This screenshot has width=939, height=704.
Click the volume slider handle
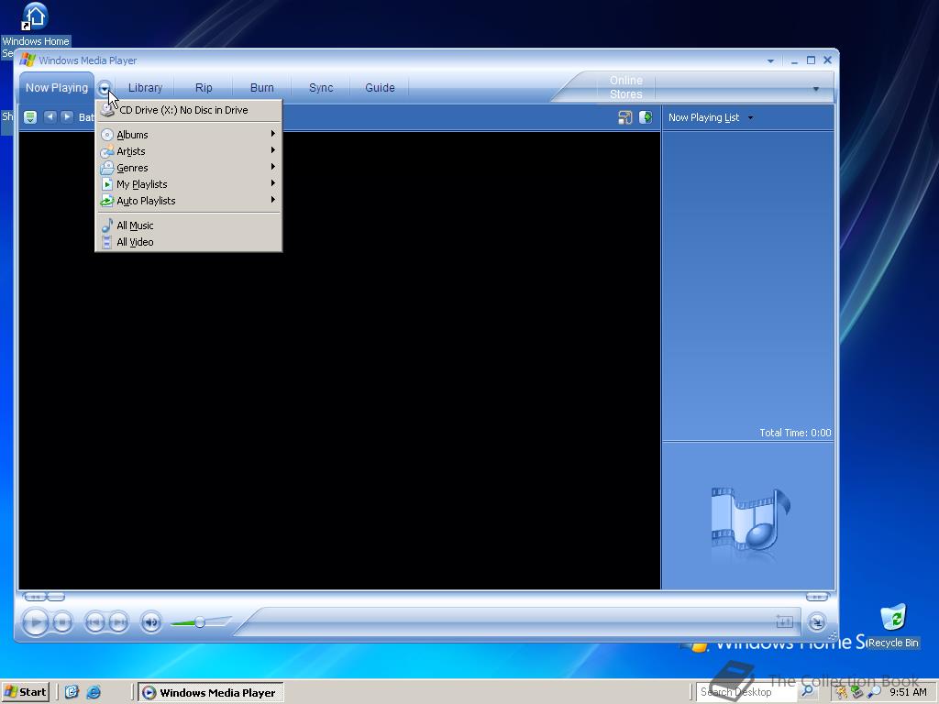pyautogui.click(x=200, y=622)
